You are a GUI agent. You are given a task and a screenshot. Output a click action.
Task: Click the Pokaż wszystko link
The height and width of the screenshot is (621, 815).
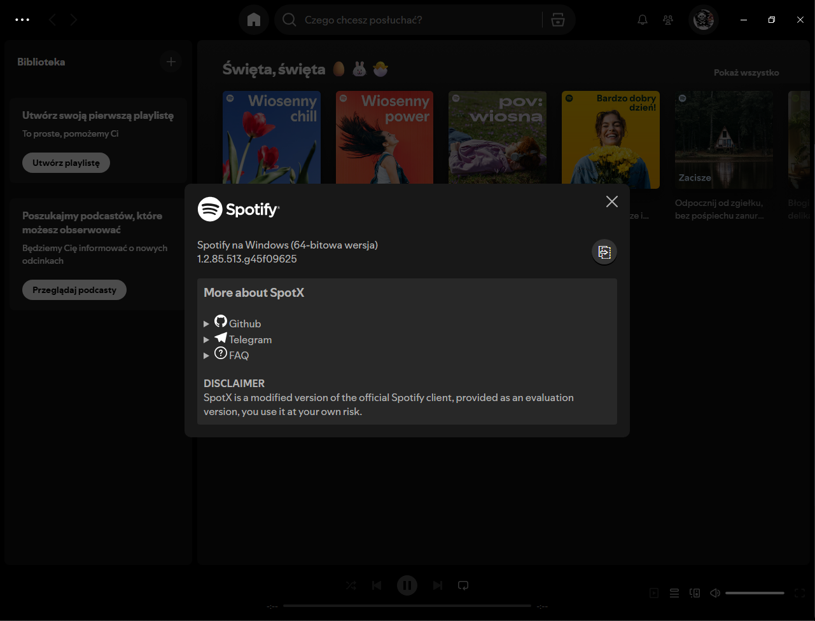(x=746, y=72)
